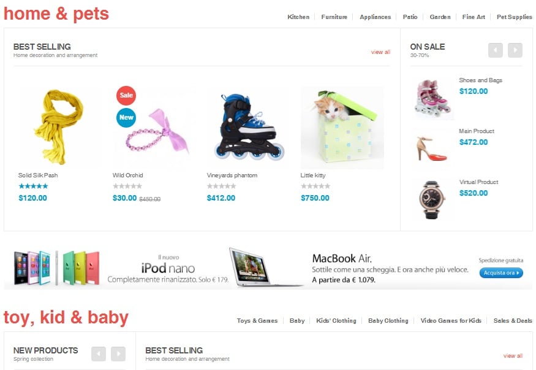Click the red Sale badge on Wild Orchid
The image size is (536, 370).
126,96
